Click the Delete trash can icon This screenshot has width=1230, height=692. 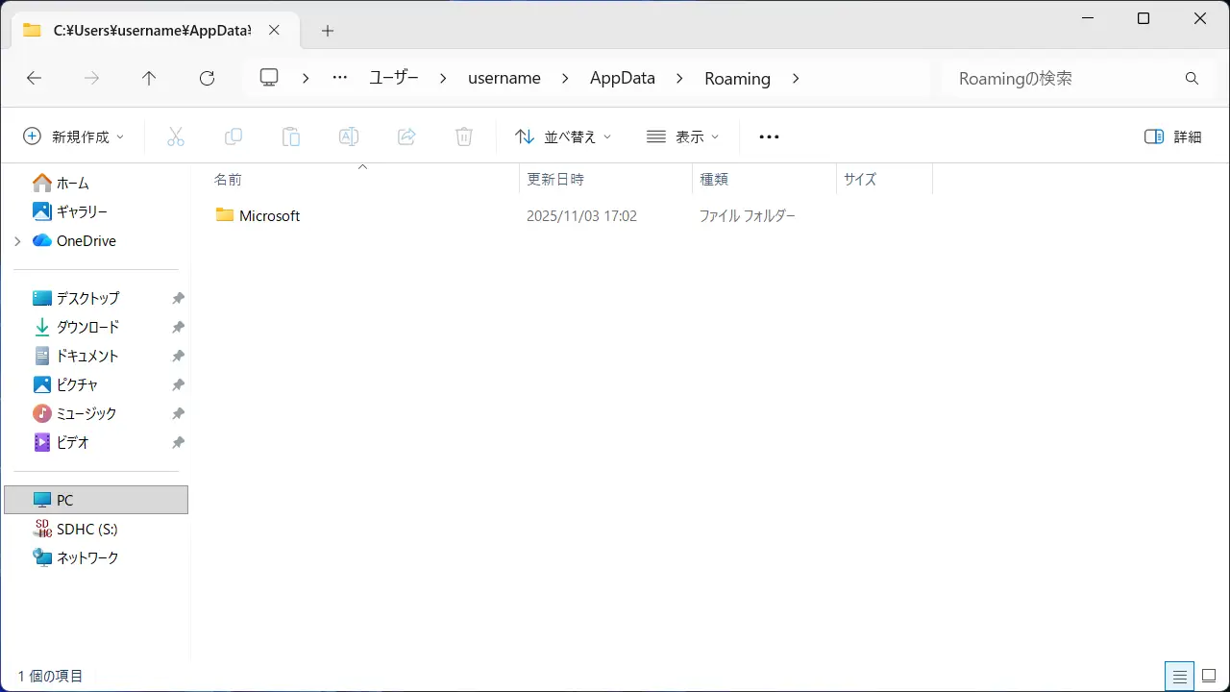click(x=464, y=136)
